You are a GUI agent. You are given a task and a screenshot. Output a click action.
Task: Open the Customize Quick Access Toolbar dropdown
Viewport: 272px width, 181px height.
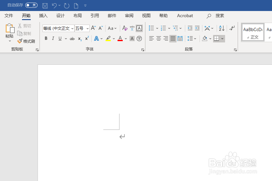(x=85, y=6)
